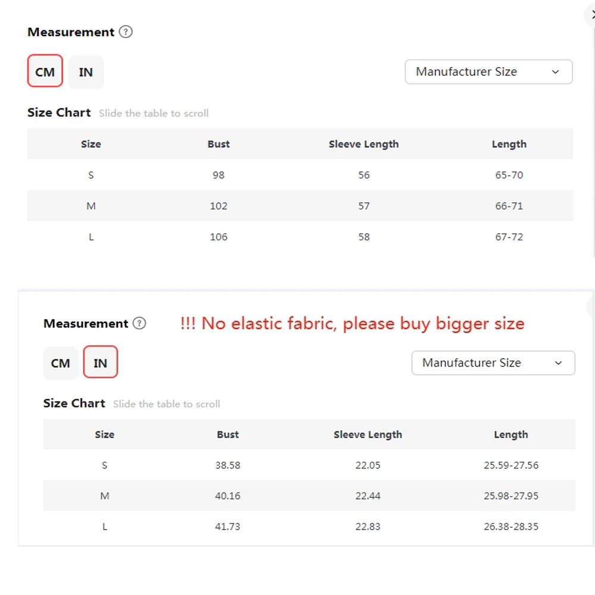The image size is (595, 595).
Task: Select IN unit in the lower panel
Action: coord(101,363)
